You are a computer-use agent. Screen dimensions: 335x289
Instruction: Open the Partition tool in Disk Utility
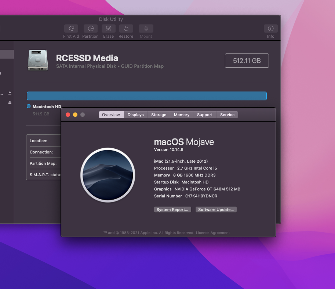pos(91,29)
